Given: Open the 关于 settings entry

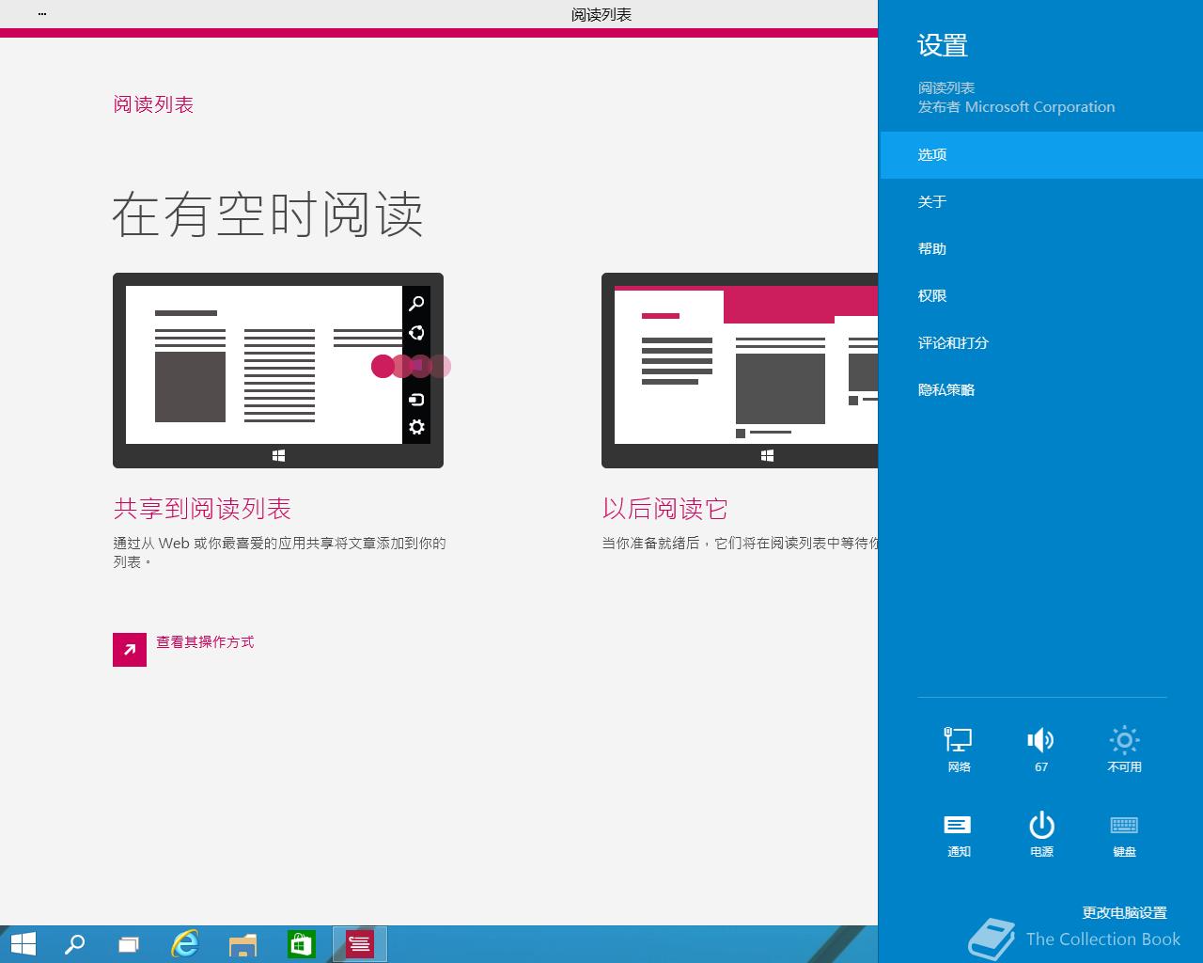Looking at the screenshot, I should click(1041, 202).
